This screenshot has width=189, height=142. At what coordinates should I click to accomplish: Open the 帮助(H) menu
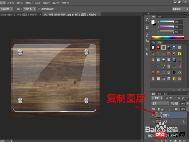point(66,3)
